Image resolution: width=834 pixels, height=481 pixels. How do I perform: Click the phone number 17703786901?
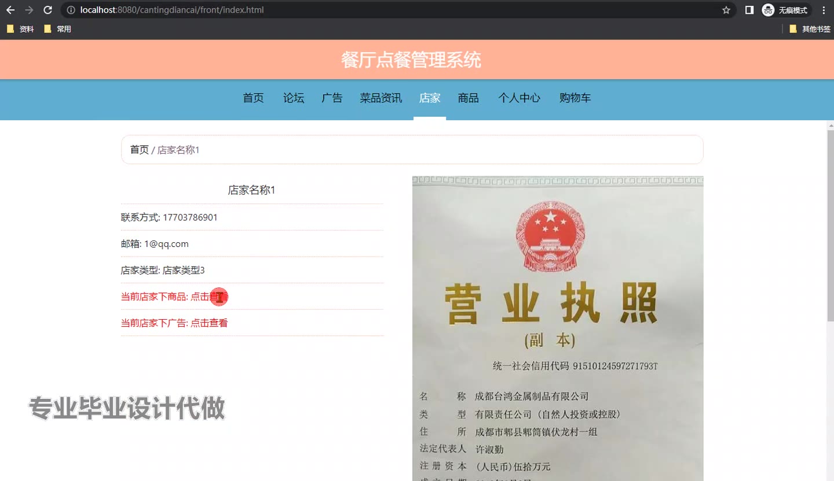point(190,217)
